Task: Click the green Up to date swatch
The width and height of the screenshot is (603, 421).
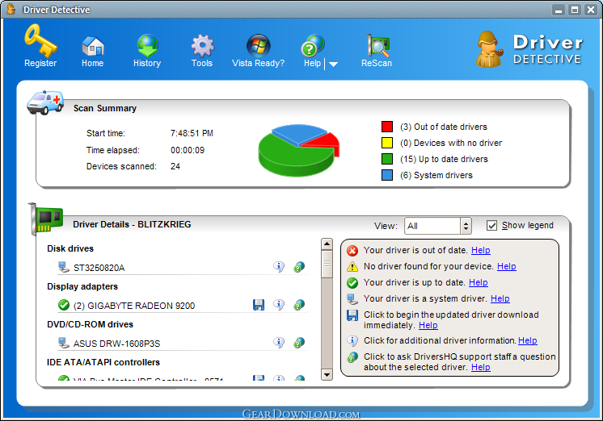Action: pos(387,159)
